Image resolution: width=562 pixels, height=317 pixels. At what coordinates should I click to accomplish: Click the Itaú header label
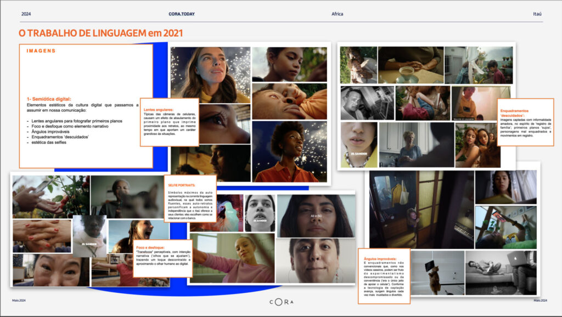537,14
